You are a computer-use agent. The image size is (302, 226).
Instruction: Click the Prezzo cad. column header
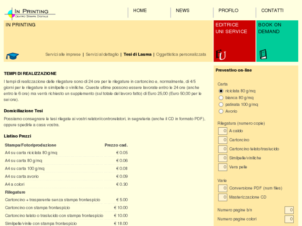(x=116, y=145)
